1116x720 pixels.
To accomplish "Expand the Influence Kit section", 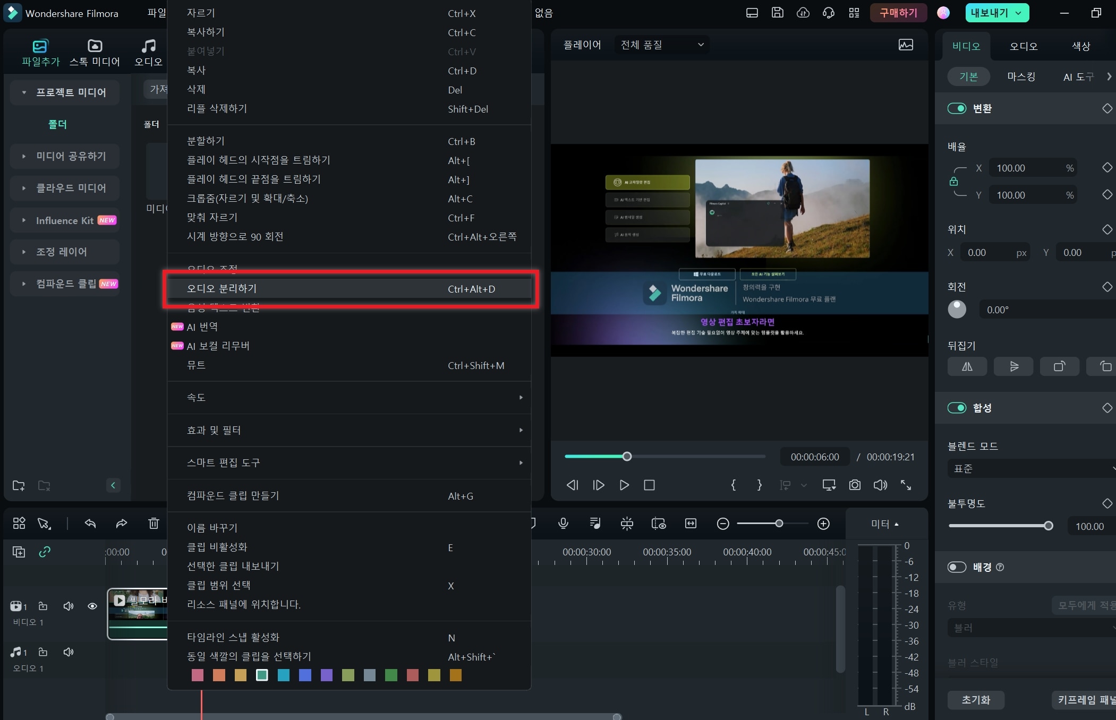I will point(24,220).
